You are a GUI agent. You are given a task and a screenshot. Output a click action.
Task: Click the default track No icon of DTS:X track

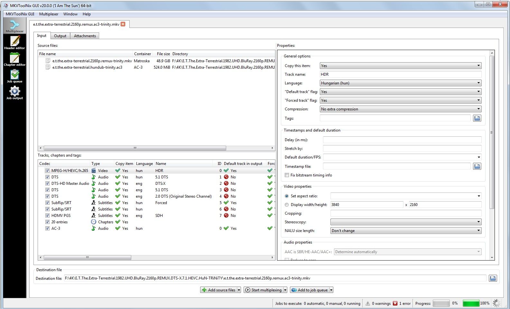coord(226,183)
